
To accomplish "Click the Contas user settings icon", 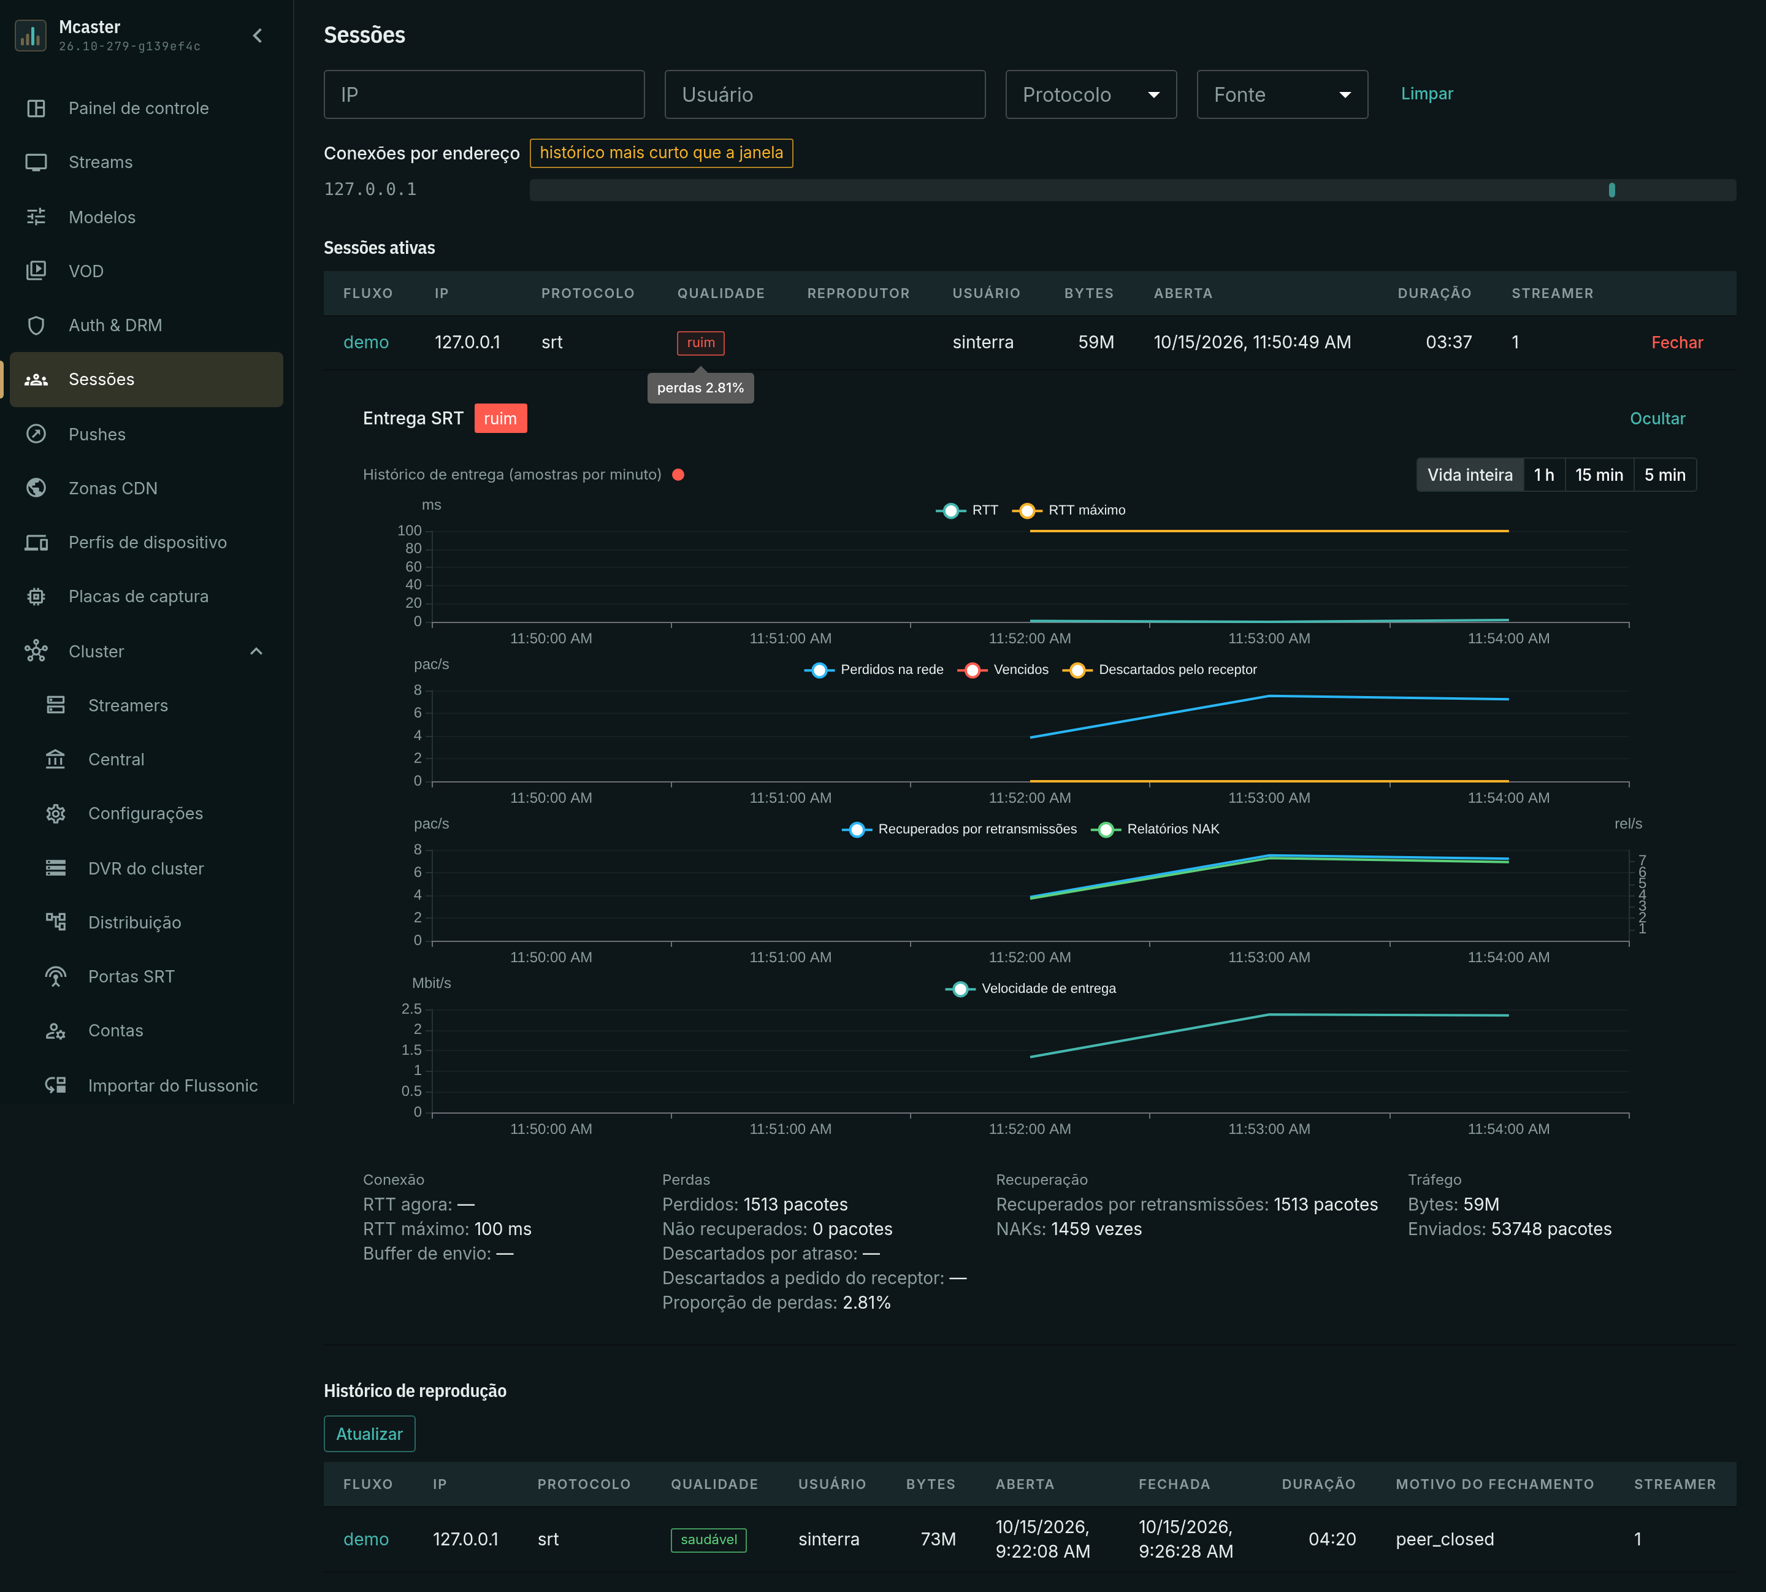I will tap(56, 1030).
